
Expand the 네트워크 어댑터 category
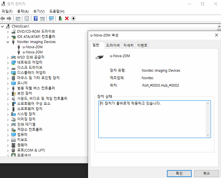[x=8, y=62]
